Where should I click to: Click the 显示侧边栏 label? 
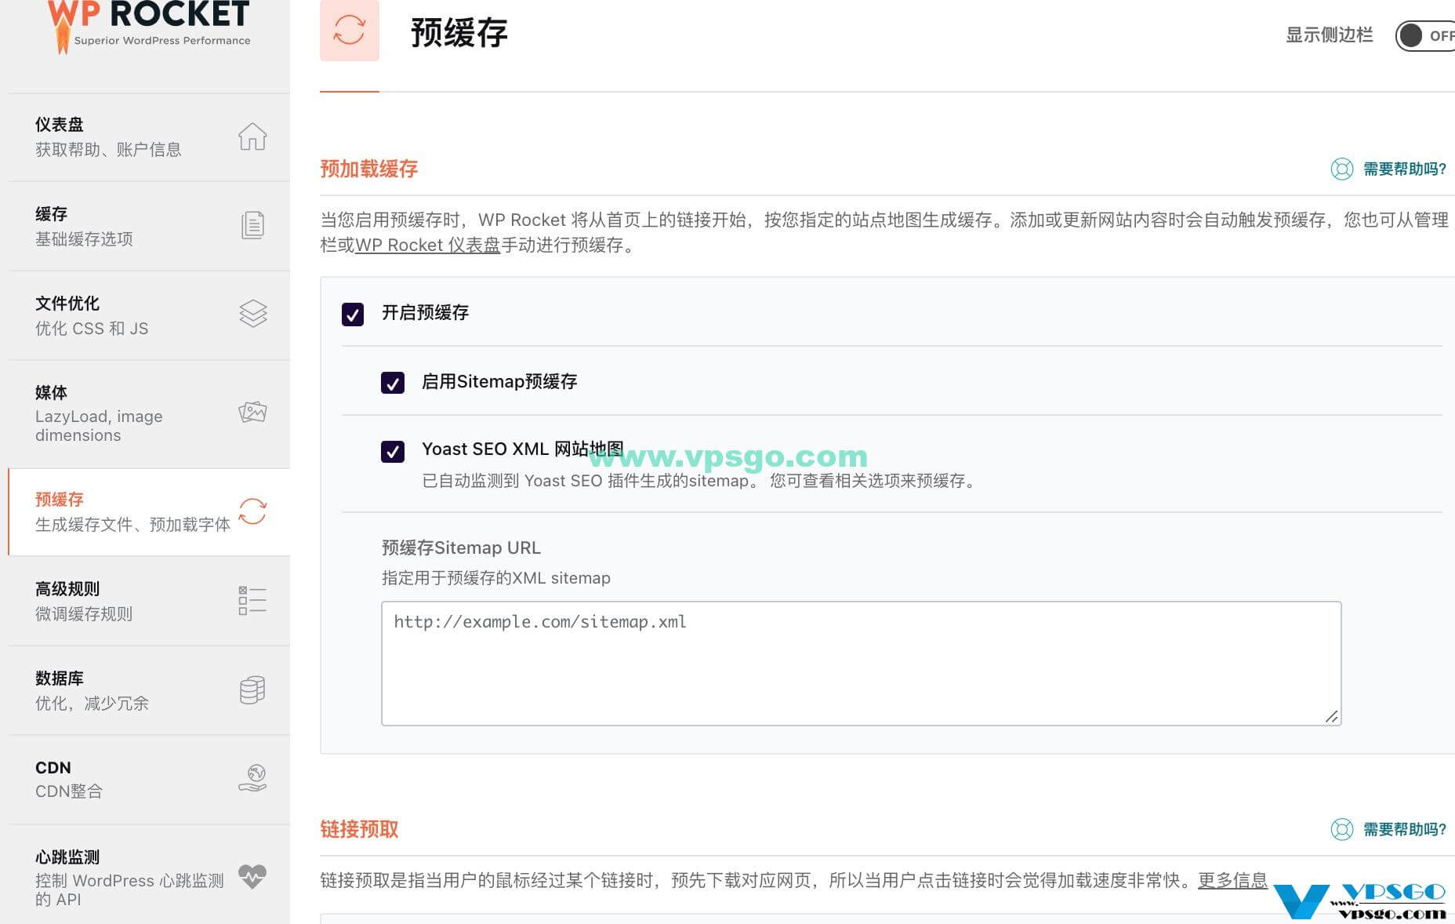click(1330, 35)
